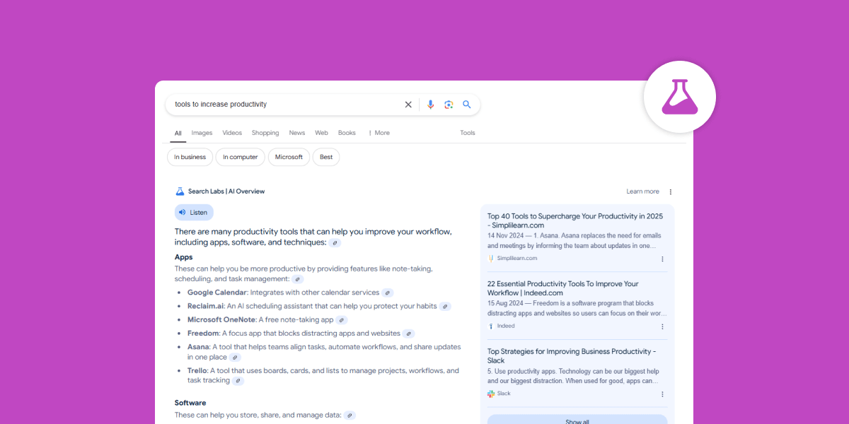This screenshot has width=849, height=424.
Task: Open the source link icon for Trello
Action: [x=238, y=381]
